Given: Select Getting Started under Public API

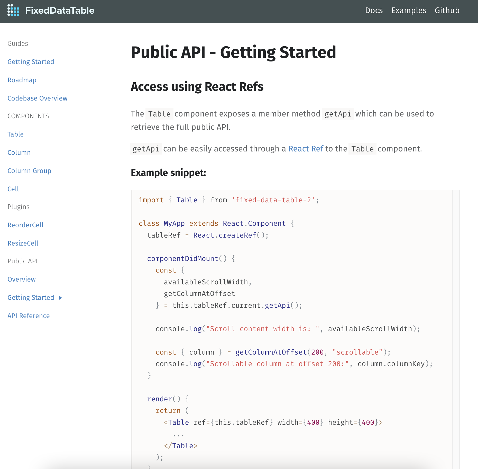Looking at the screenshot, I should point(31,297).
